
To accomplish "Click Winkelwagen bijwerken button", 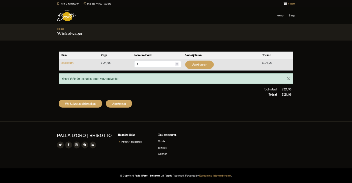I will (x=80, y=103).
